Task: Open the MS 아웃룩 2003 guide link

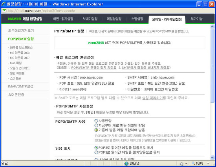Action: click(20, 53)
